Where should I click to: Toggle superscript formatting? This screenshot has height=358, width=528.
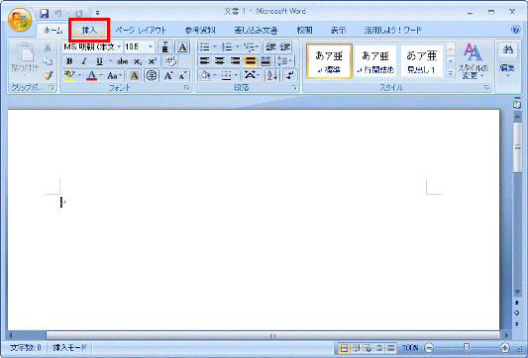153,61
